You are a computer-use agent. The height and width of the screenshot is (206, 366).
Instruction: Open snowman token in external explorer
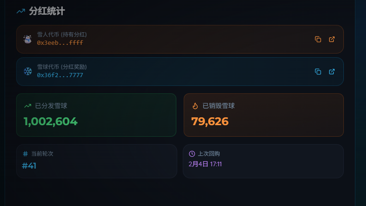pyautogui.click(x=331, y=39)
